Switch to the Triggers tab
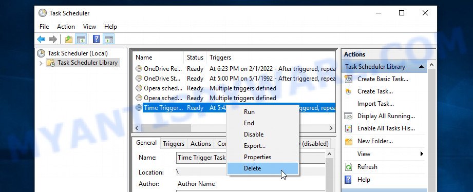Viewport: 473px width, 192px height. click(x=174, y=144)
